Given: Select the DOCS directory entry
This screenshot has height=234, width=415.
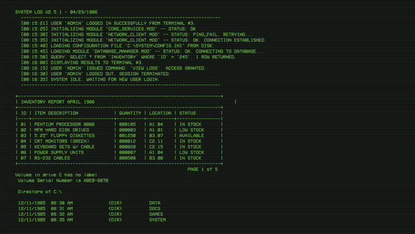Looking at the screenshot, I should point(89,209).
